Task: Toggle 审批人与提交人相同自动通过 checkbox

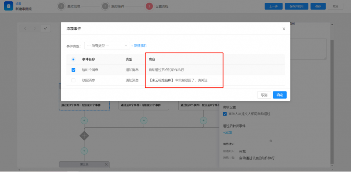Action: pyautogui.click(x=225, y=114)
